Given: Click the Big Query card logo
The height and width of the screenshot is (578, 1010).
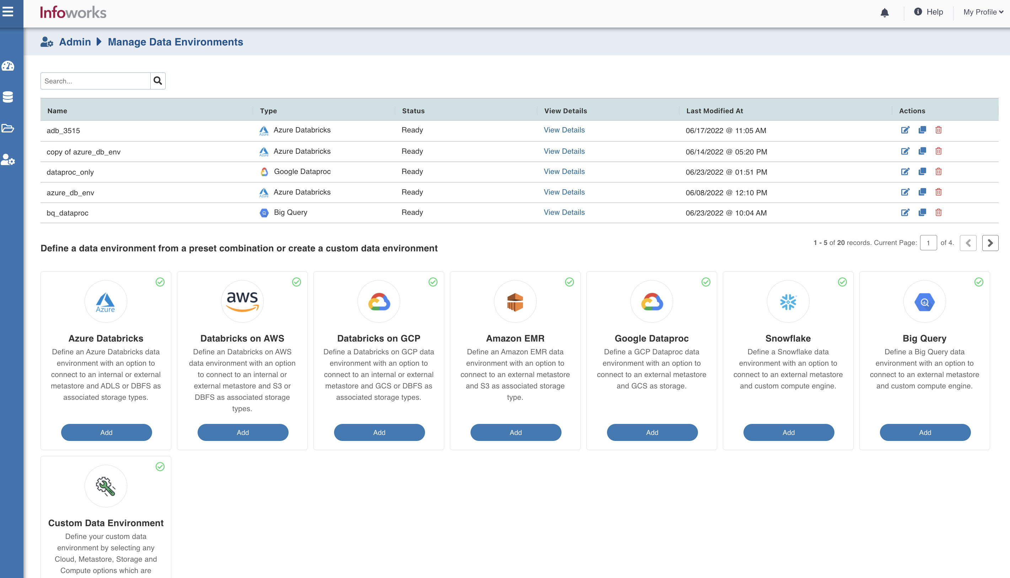Looking at the screenshot, I should pos(925,302).
